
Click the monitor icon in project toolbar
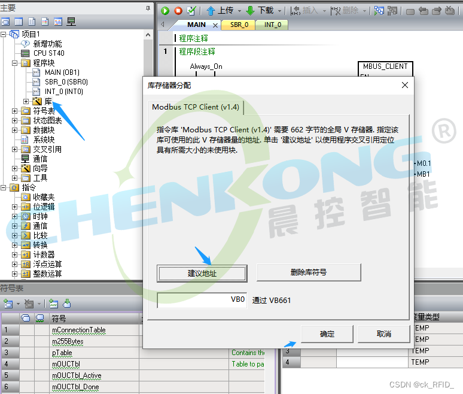(x=71, y=22)
